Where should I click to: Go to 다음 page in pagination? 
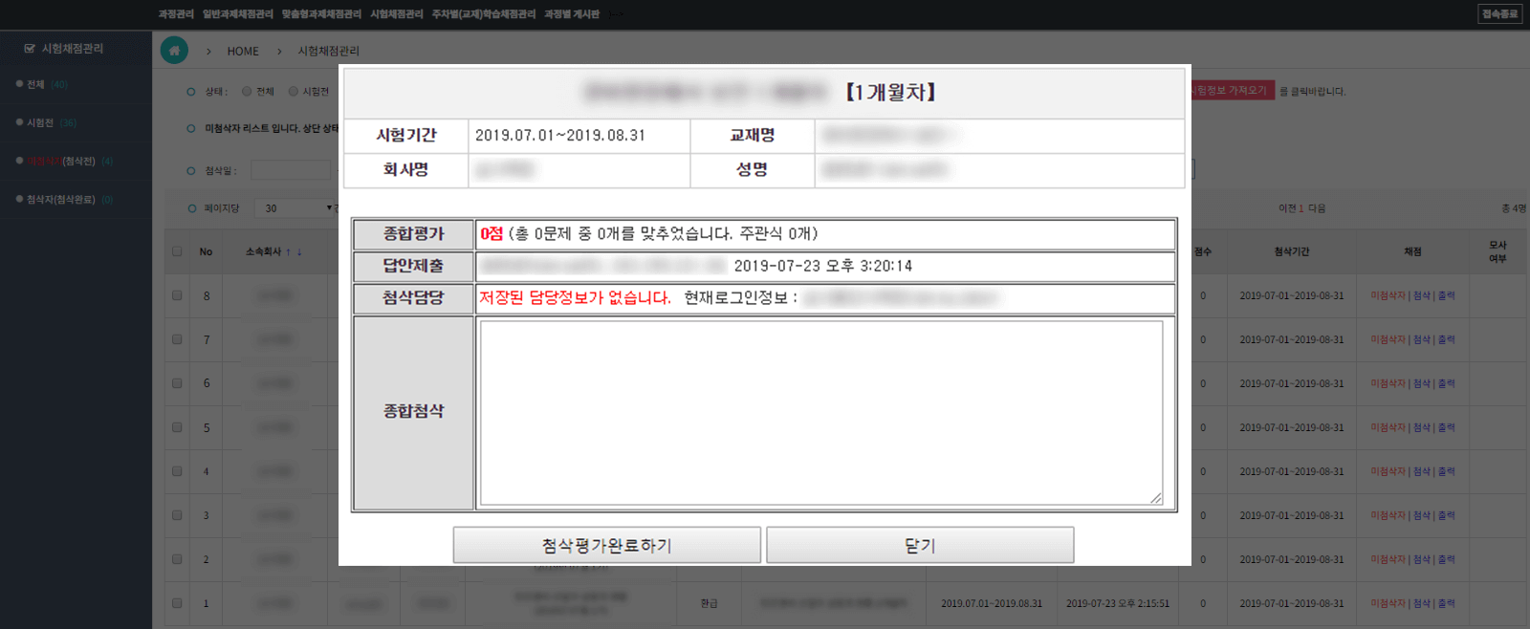click(x=1317, y=208)
